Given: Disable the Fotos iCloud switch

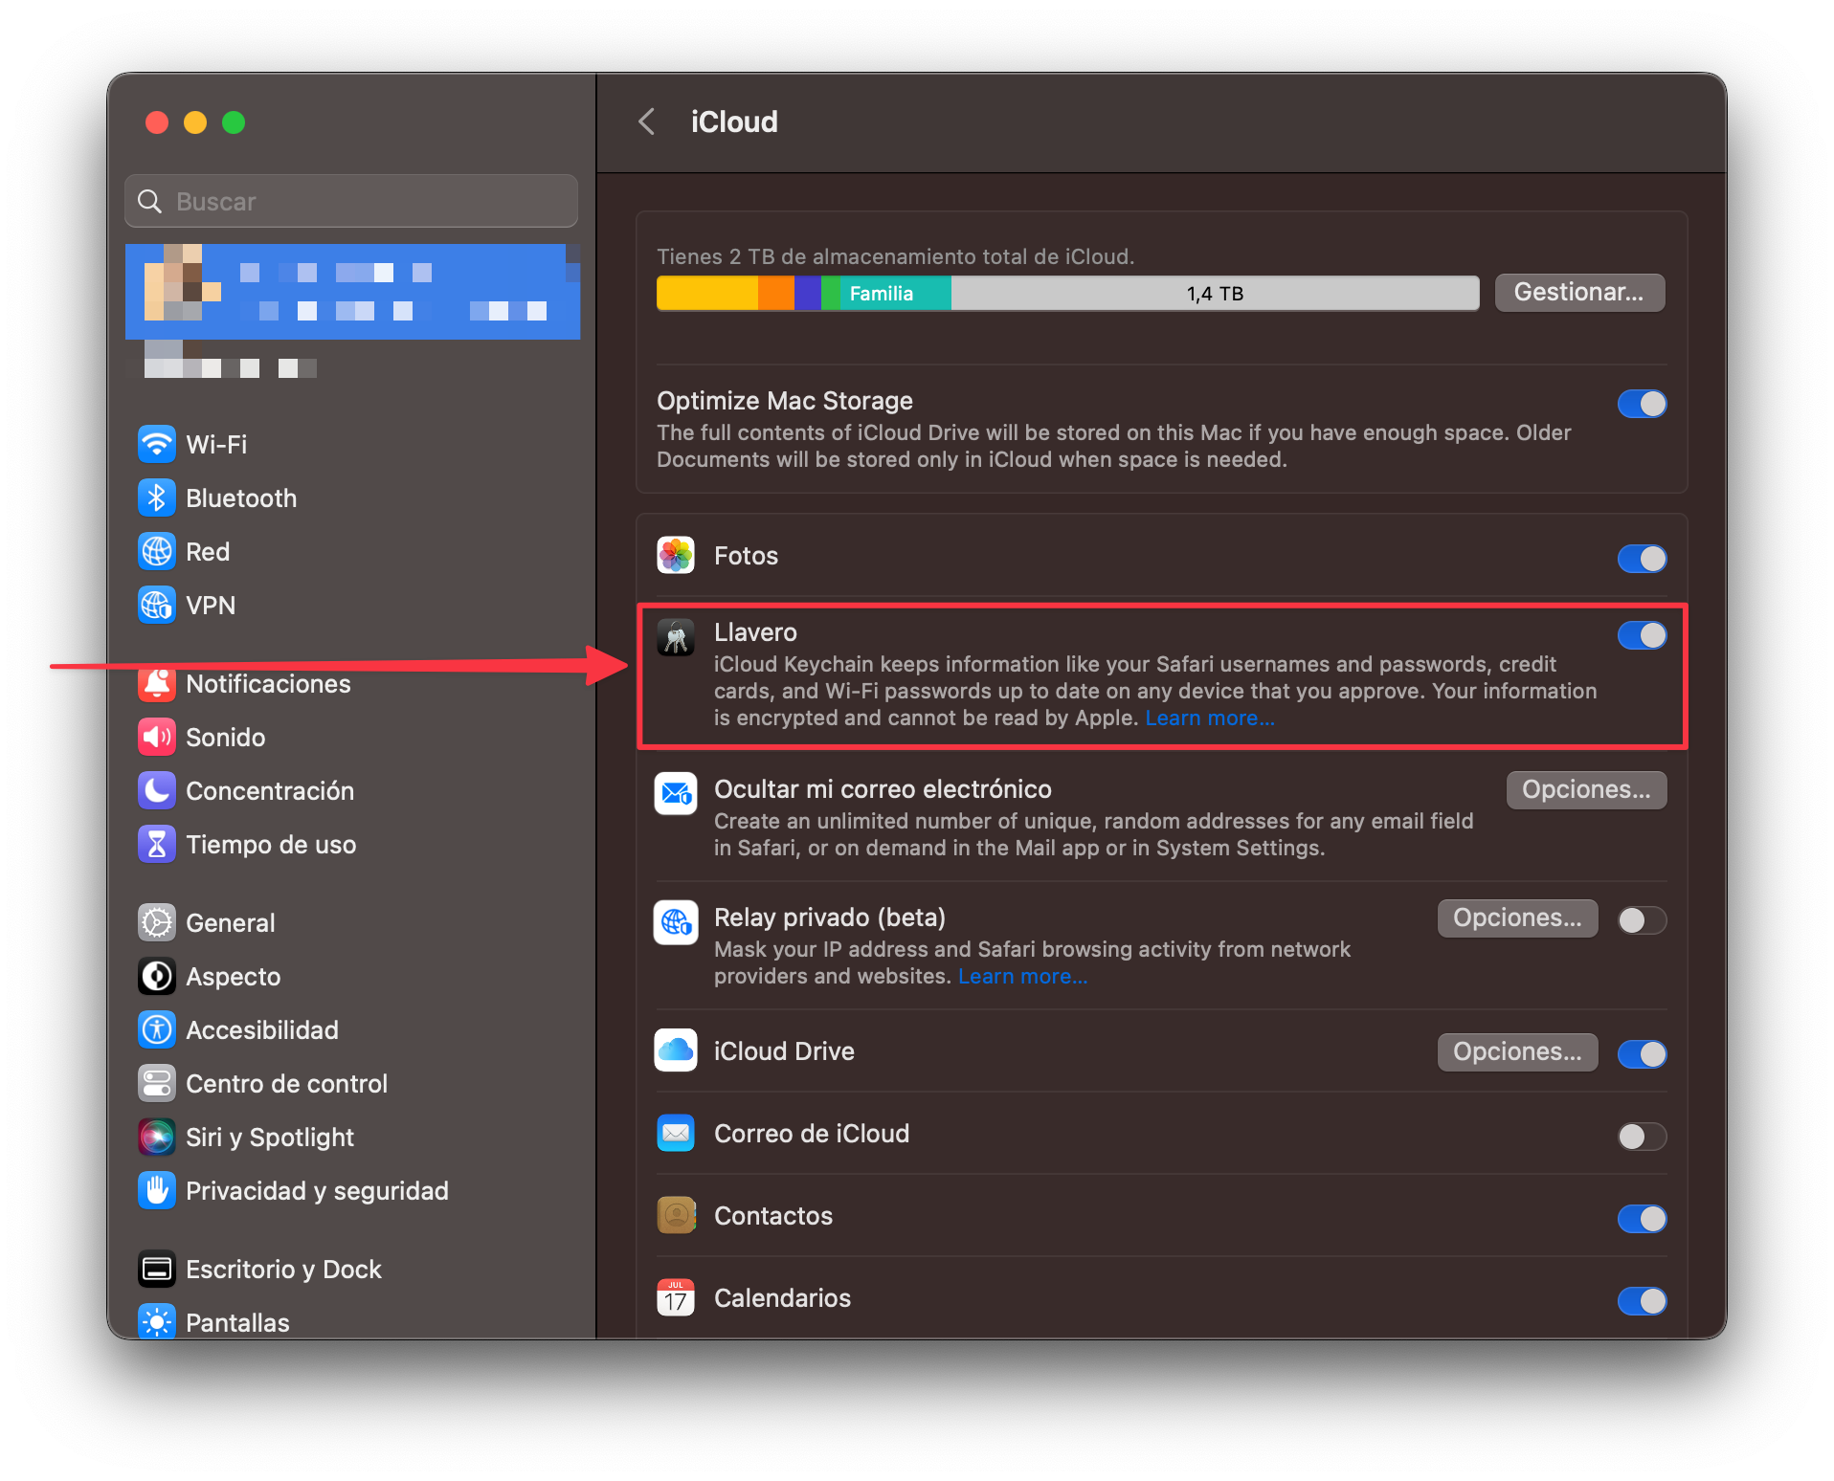Looking at the screenshot, I should (1642, 558).
